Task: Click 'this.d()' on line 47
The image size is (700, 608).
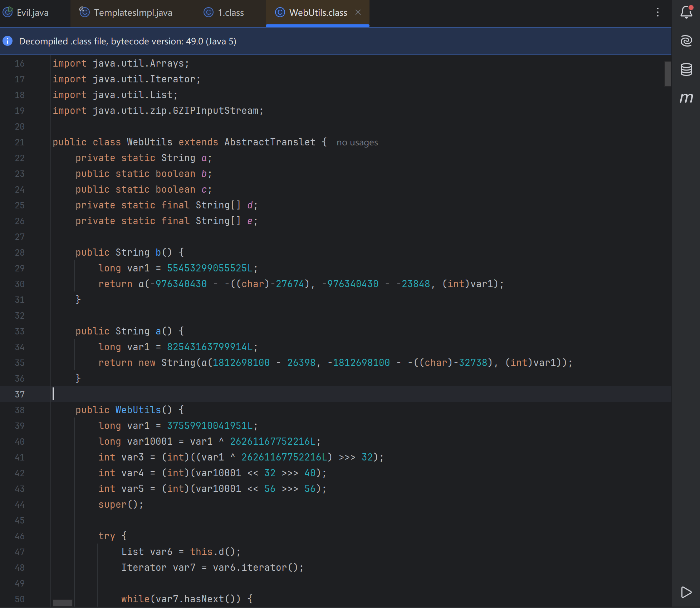Action: 212,552
